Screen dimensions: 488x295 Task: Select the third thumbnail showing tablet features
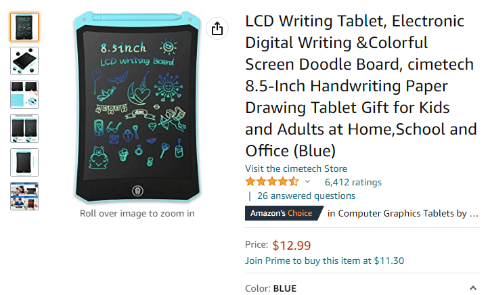(24, 95)
